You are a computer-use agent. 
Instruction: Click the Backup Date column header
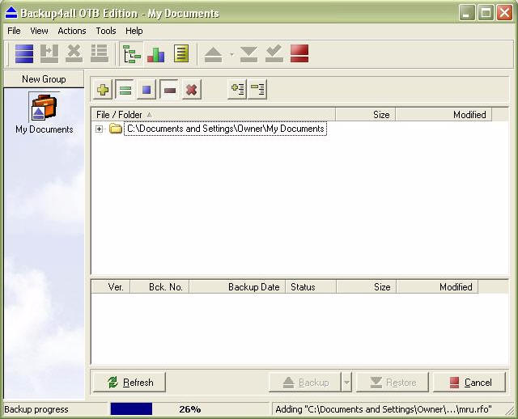(x=237, y=286)
